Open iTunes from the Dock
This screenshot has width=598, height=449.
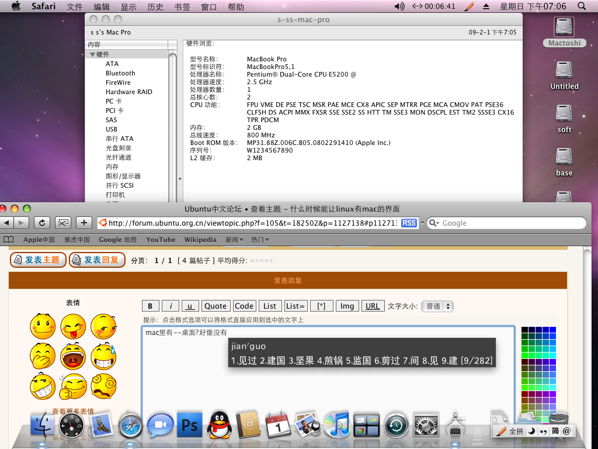pos(337,425)
